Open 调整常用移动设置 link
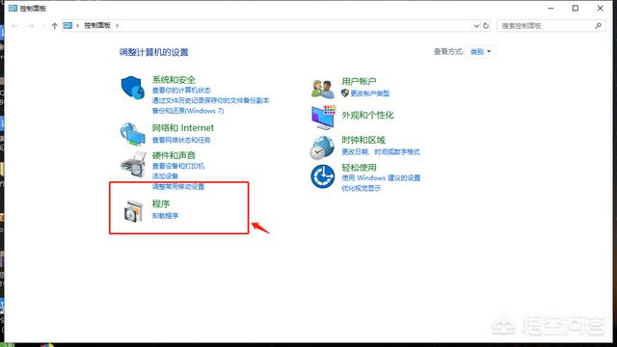Screen dimensions: 617x347 coord(177,186)
